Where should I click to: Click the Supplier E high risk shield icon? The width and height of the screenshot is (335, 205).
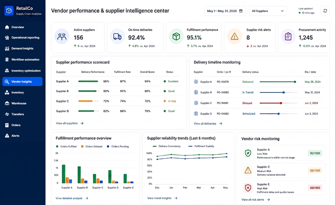coord(248,188)
